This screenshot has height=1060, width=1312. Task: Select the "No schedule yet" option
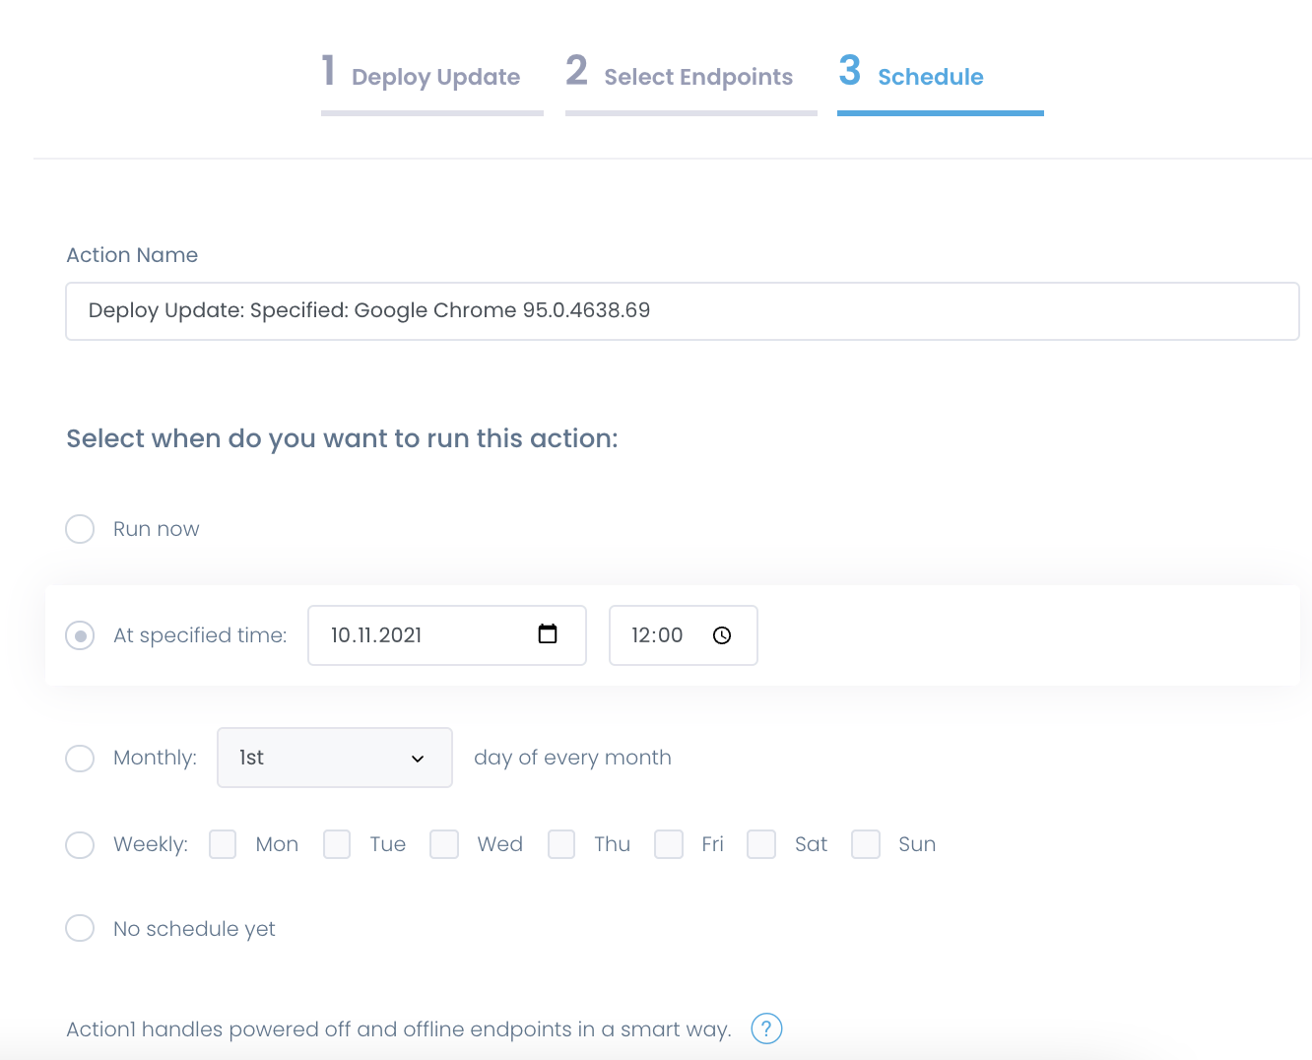click(x=80, y=928)
